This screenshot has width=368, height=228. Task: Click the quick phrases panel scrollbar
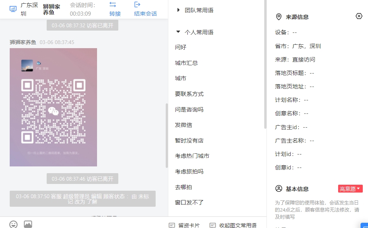pos(265,65)
